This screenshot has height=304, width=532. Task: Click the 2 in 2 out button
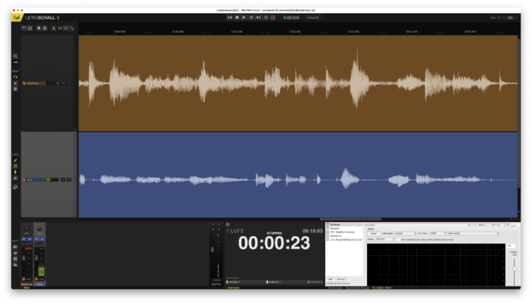pyautogui.click(x=495, y=225)
